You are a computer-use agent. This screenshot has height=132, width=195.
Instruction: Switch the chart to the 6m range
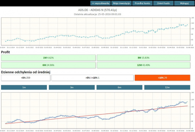click(x=119, y=87)
